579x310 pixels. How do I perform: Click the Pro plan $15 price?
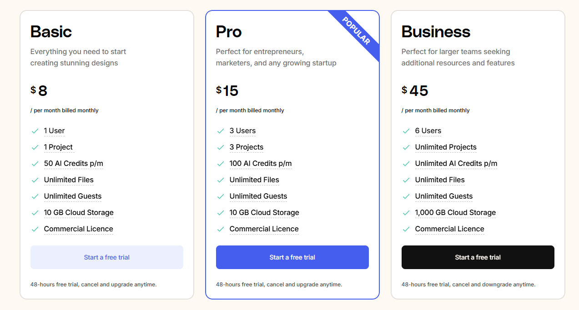click(x=227, y=91)
